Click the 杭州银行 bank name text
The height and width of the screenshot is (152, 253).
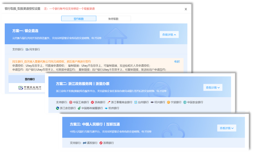[x=114, y=108]
